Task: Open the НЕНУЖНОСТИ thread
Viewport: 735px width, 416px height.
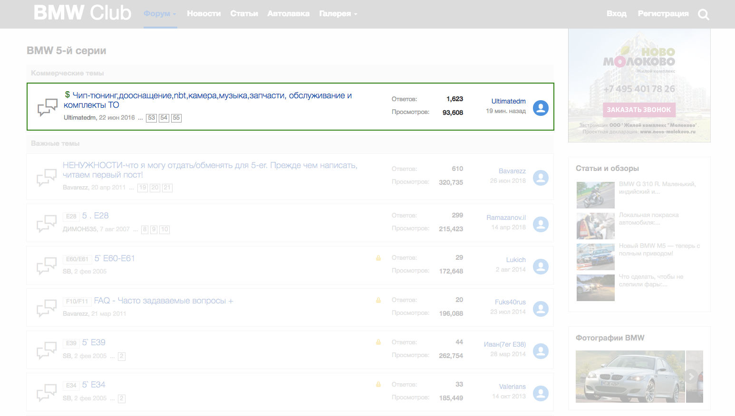Action: 210,170
